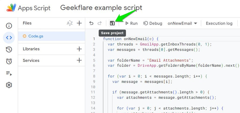Image resolution: width=240 pixels, height=113 pixels.
Task: Click the 'if (message.getAttachments()' line
Action: (161, 92)
